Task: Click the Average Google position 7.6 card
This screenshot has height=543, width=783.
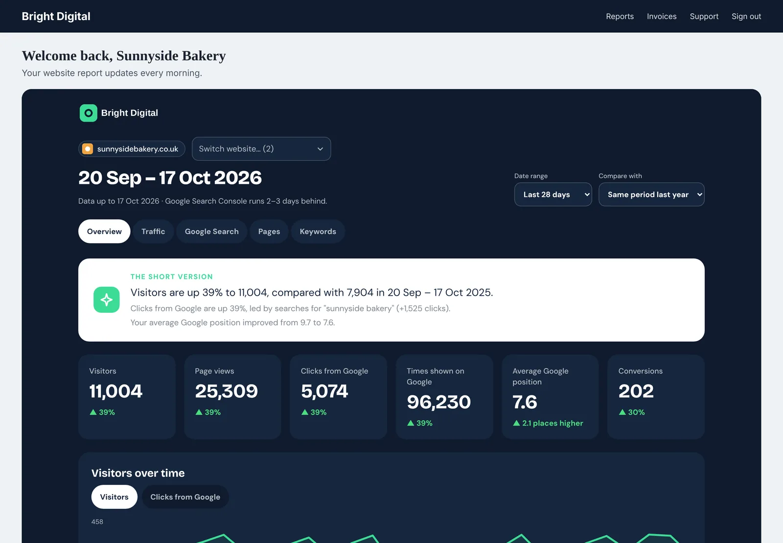Action: [550, 397]
